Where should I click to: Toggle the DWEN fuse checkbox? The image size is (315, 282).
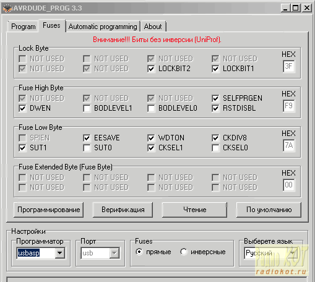pyautogui.click(x=22, y=108)
